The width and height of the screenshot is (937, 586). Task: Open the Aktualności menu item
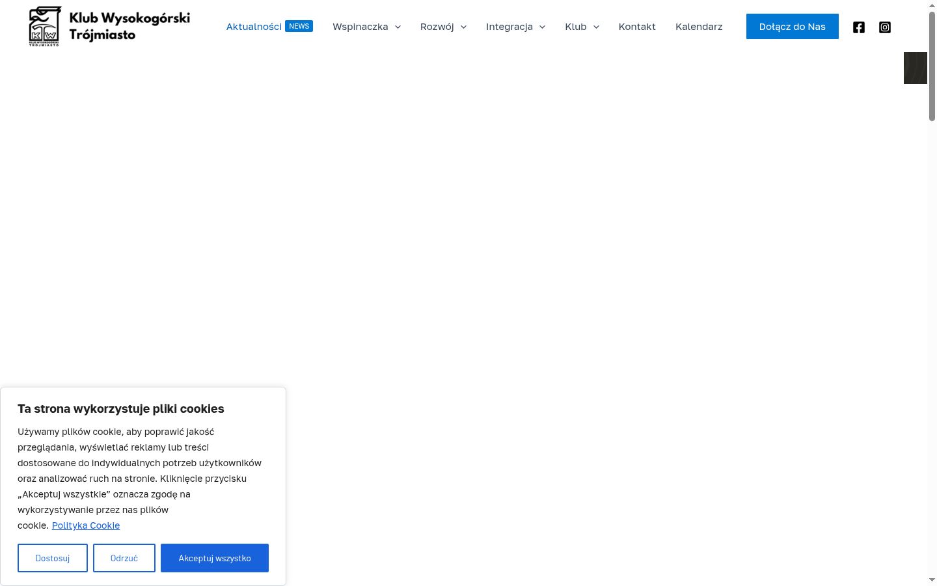(x=254, y=27)
